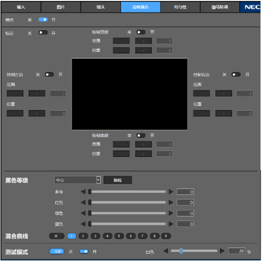Select blend curve number 5

119,236
